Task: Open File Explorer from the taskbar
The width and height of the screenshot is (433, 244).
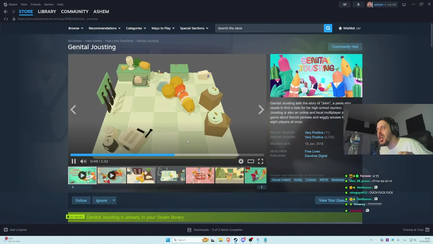Action: click(x=221, y=240)
